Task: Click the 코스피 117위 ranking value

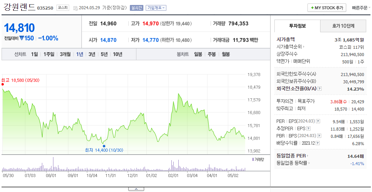Action: (352, 47)
